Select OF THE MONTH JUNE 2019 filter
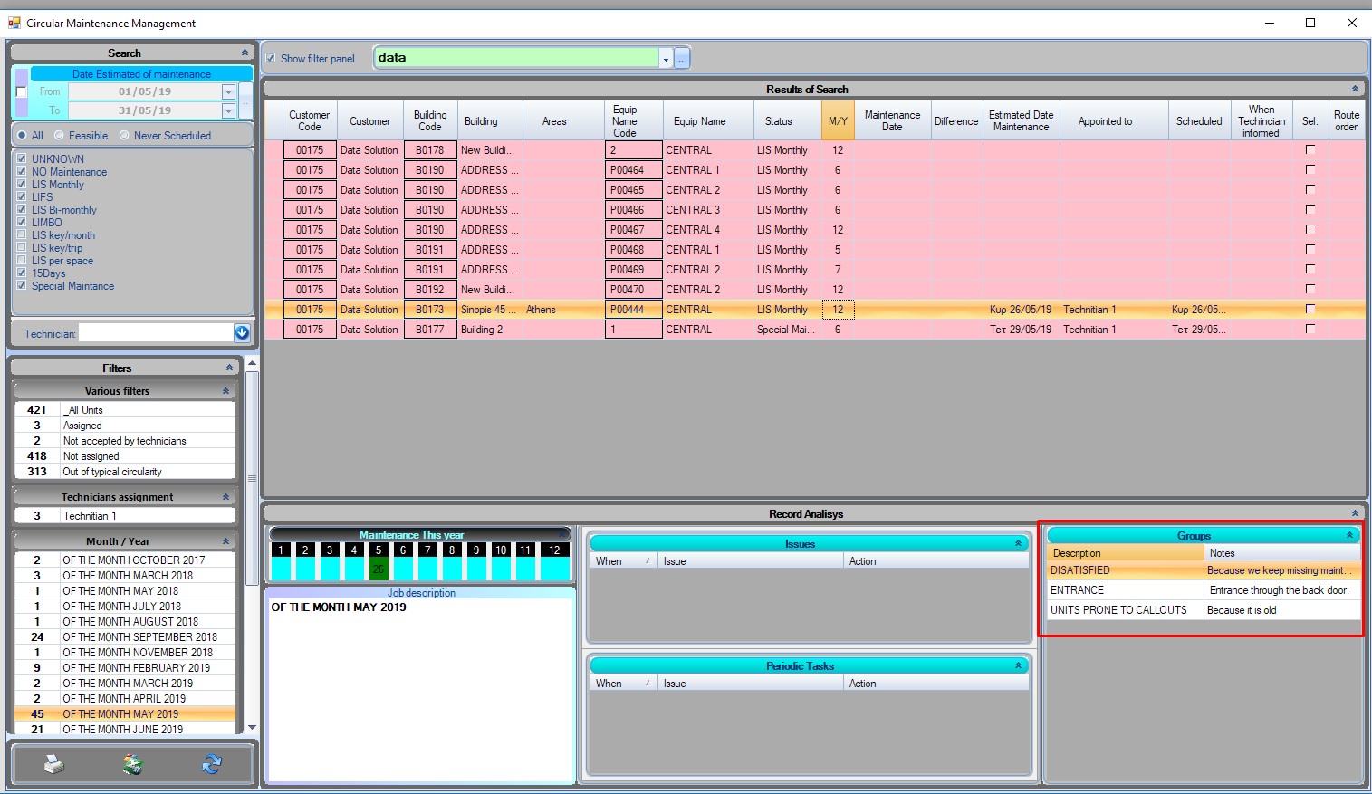 [x=122, y=729]
